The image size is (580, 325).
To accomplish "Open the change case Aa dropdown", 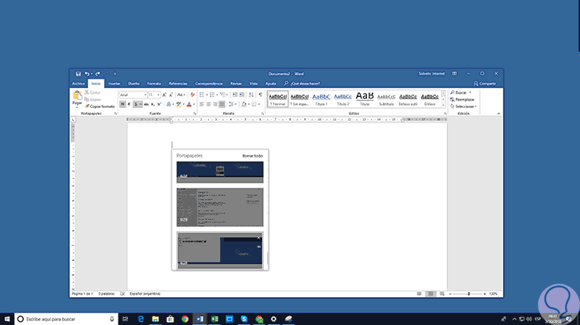I will 181,95.
